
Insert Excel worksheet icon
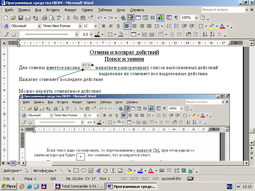(x=145, y=18)
